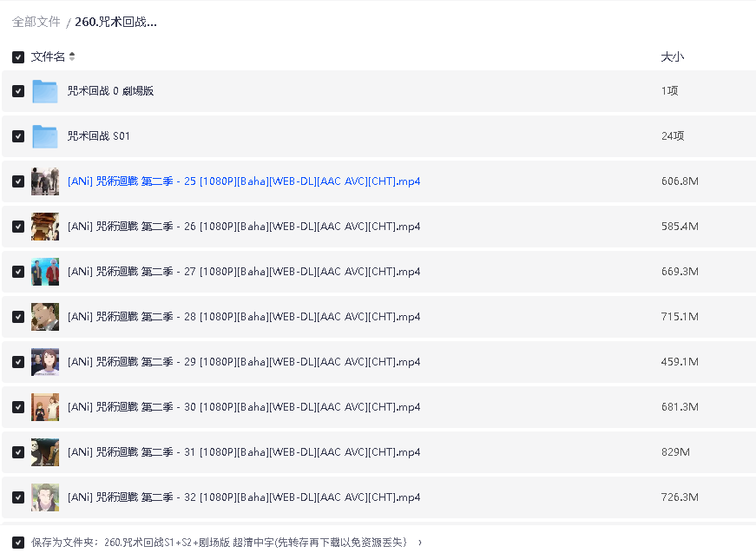Click the episode 25 video thumbnail
756x553 pixels.
[x=45, y=181]
